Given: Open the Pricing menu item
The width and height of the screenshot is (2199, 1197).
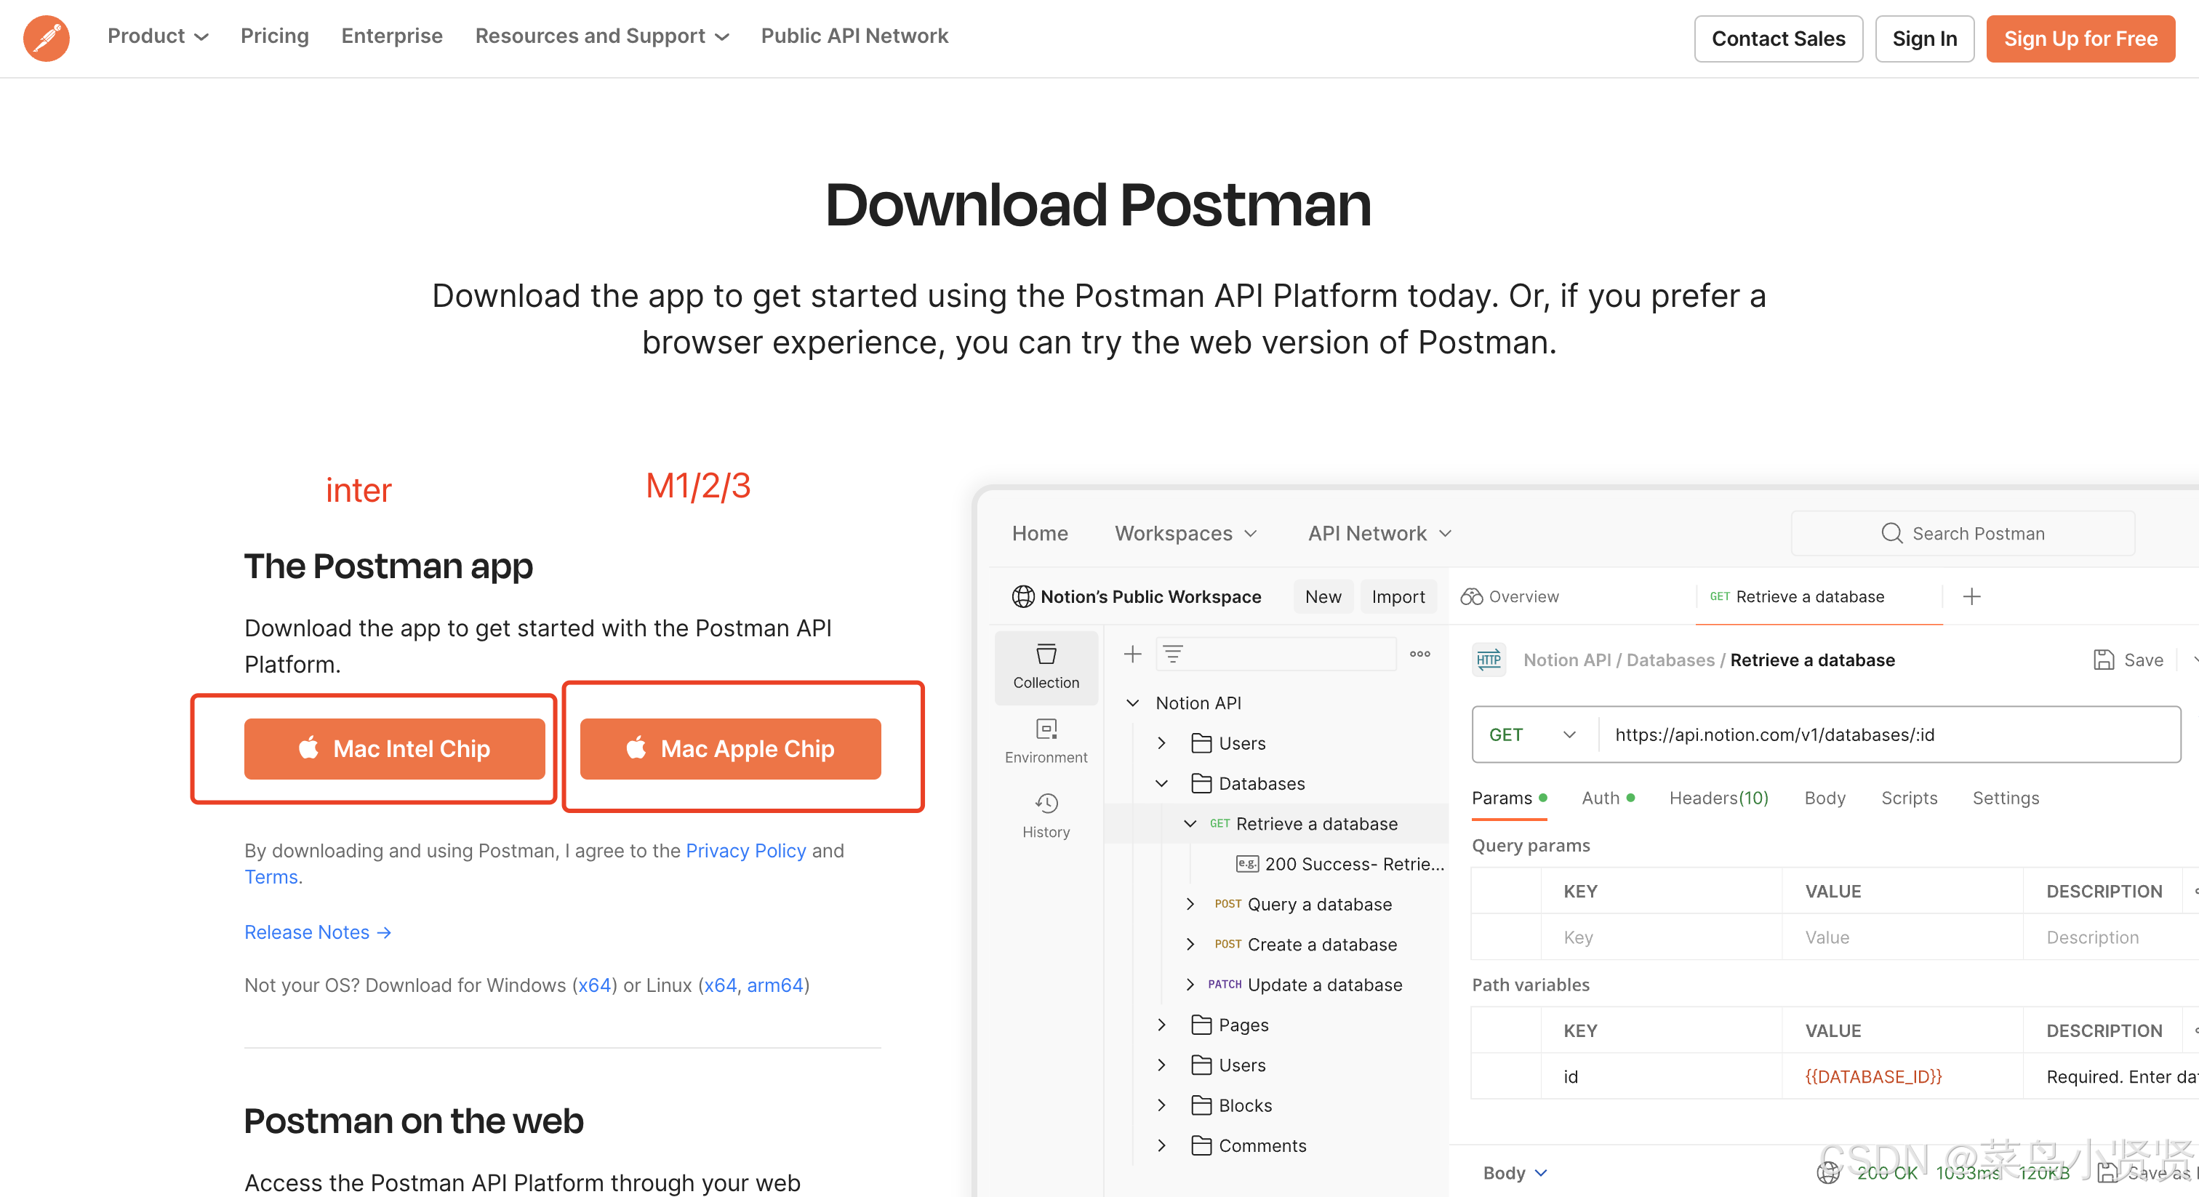Looking at the screenshot, I should [x=274, y=36].
